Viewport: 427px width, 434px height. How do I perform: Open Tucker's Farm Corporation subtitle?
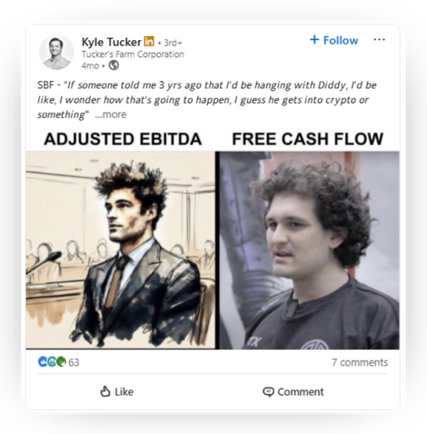[133, 54]
